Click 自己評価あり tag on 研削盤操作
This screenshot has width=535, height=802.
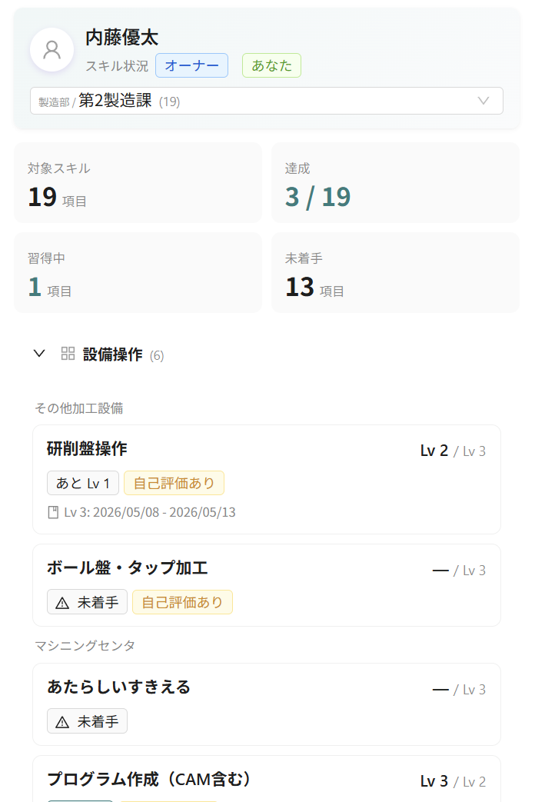(x=174, y=483)
